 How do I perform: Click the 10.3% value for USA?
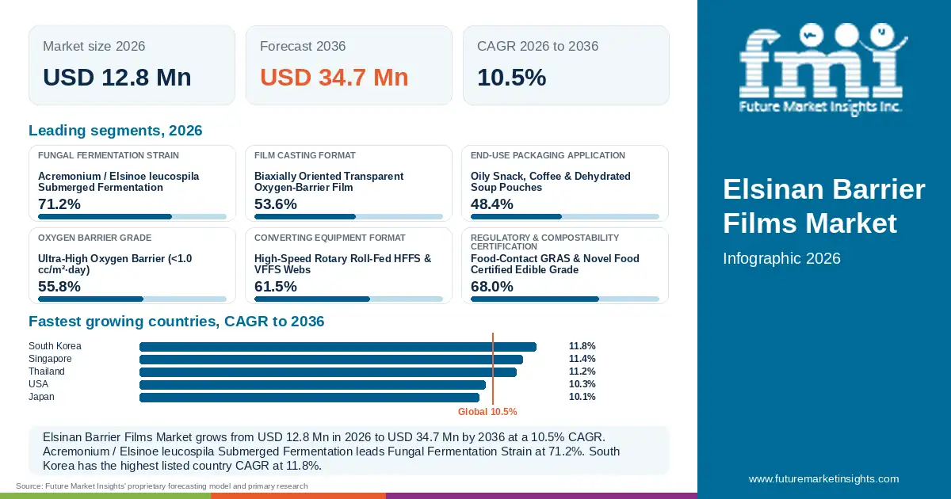coord(582,384)
